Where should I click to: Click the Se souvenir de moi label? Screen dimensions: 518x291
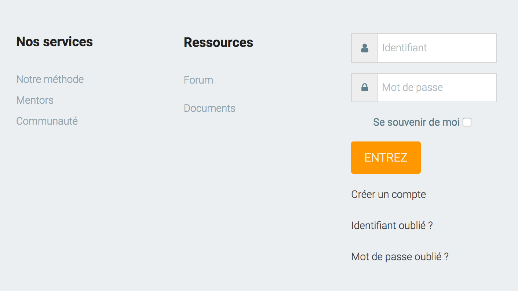coord(416,122)
